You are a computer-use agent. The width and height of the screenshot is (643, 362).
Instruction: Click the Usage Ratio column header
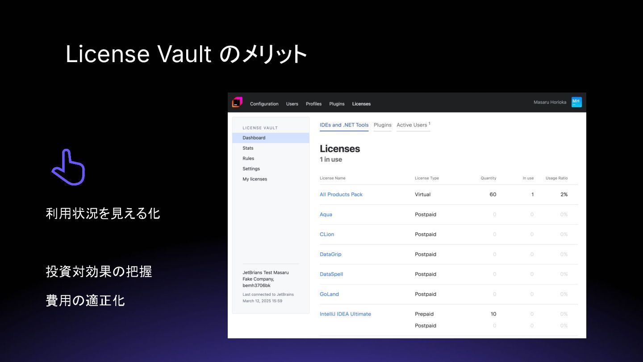557,178
